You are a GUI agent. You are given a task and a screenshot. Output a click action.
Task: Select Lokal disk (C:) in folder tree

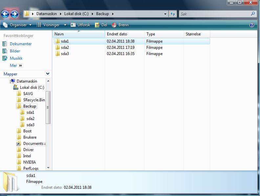tap(32, 88)
